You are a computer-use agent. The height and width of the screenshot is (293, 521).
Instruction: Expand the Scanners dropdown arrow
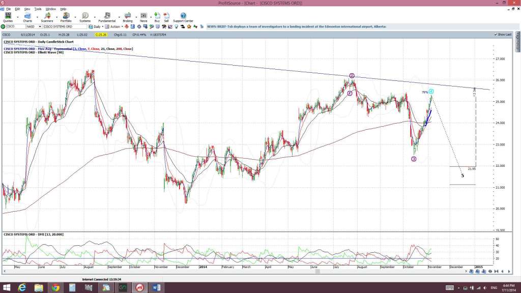click(x=56, y=17)
